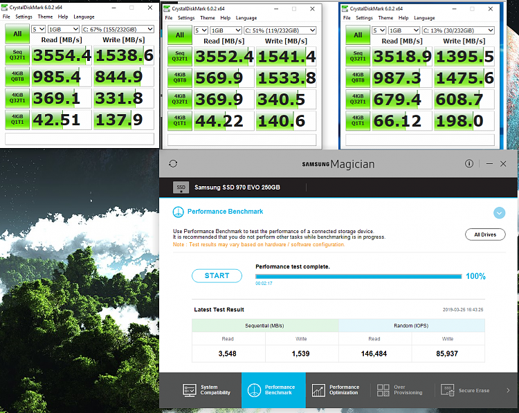Run Seq Q32T1 test in right window
The image size is (519, 413).
[x=358, y=56]
